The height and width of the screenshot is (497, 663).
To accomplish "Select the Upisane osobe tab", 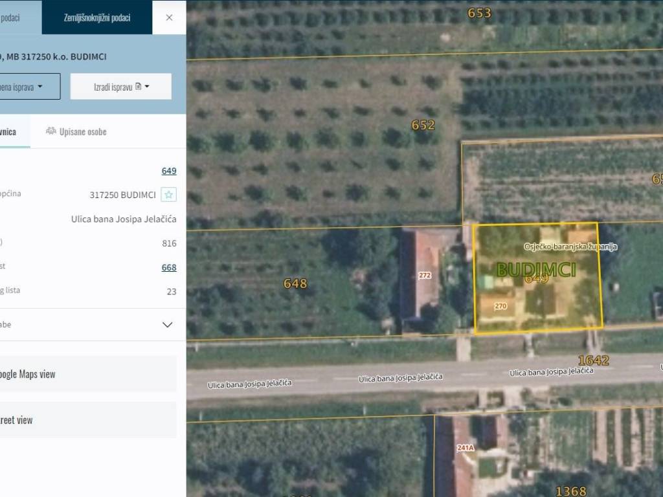I will tap(76, 131).
